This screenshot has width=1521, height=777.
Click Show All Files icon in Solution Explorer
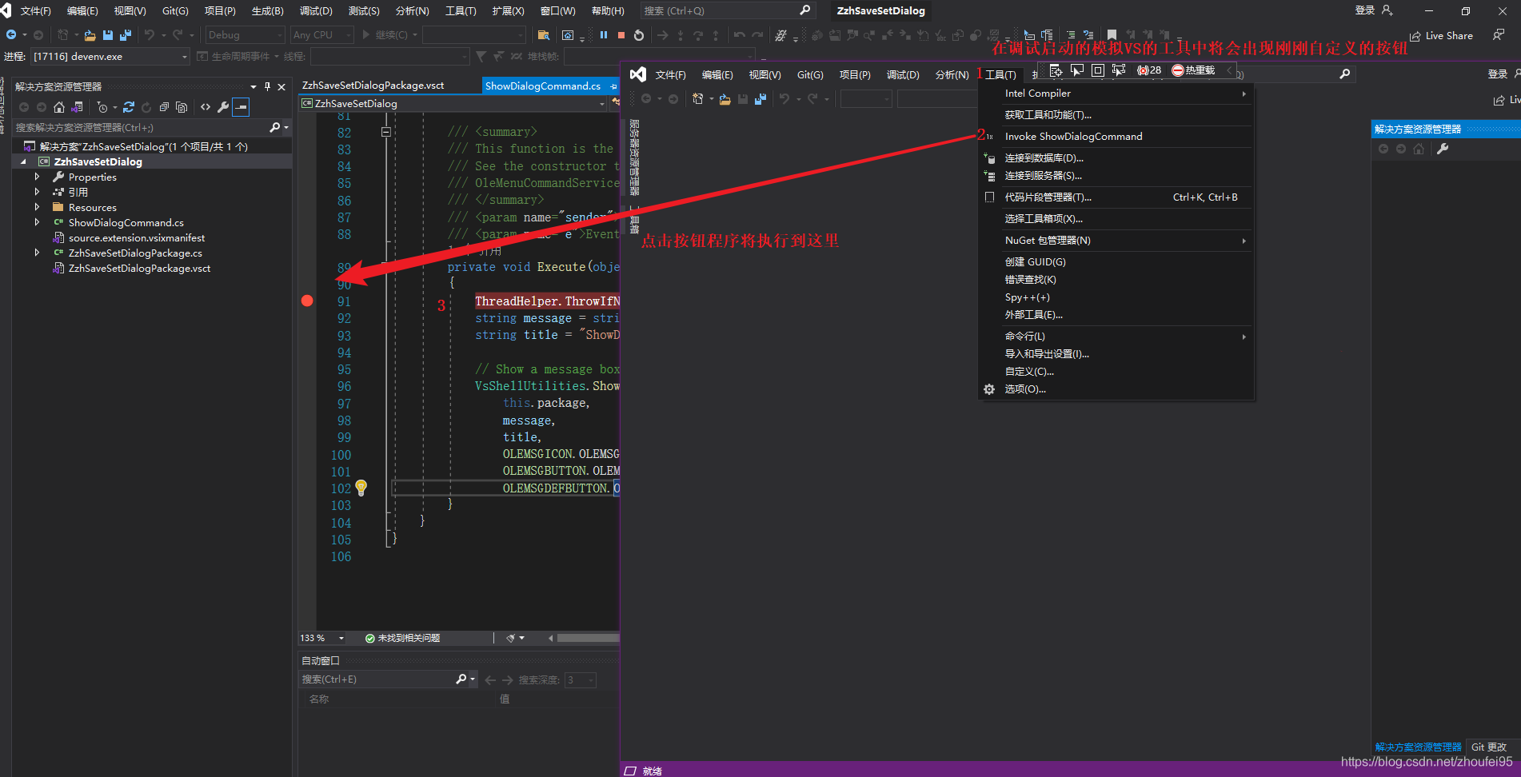pos(182,107)
